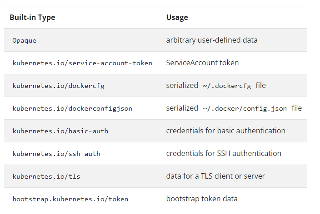
Task: Select the kubernetes.io/service-account-token type
Action: point(82,63)
